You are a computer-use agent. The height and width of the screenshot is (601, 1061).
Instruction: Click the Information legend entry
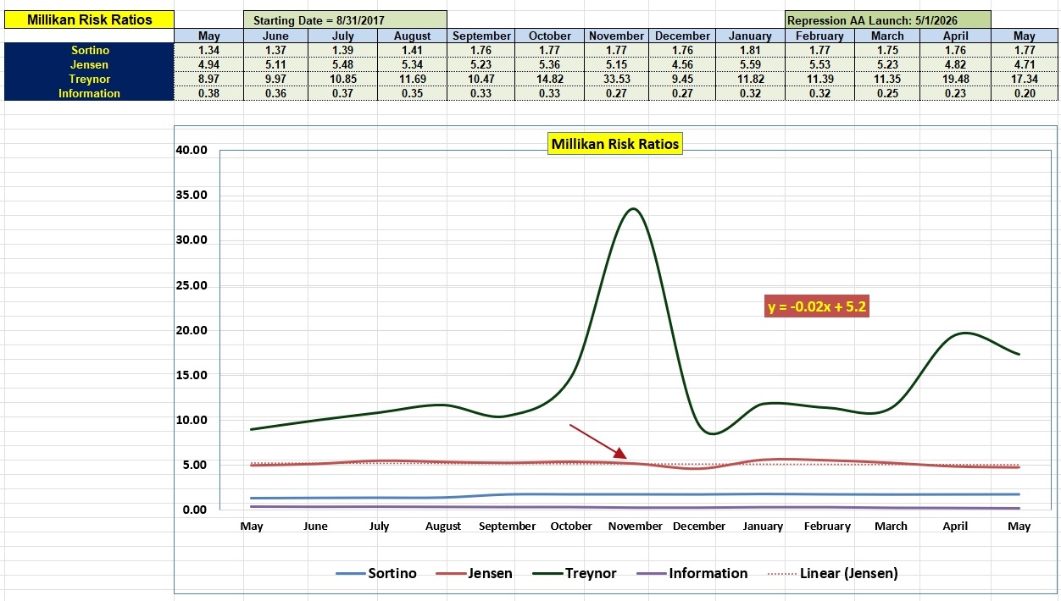click(x=692, y=573)
